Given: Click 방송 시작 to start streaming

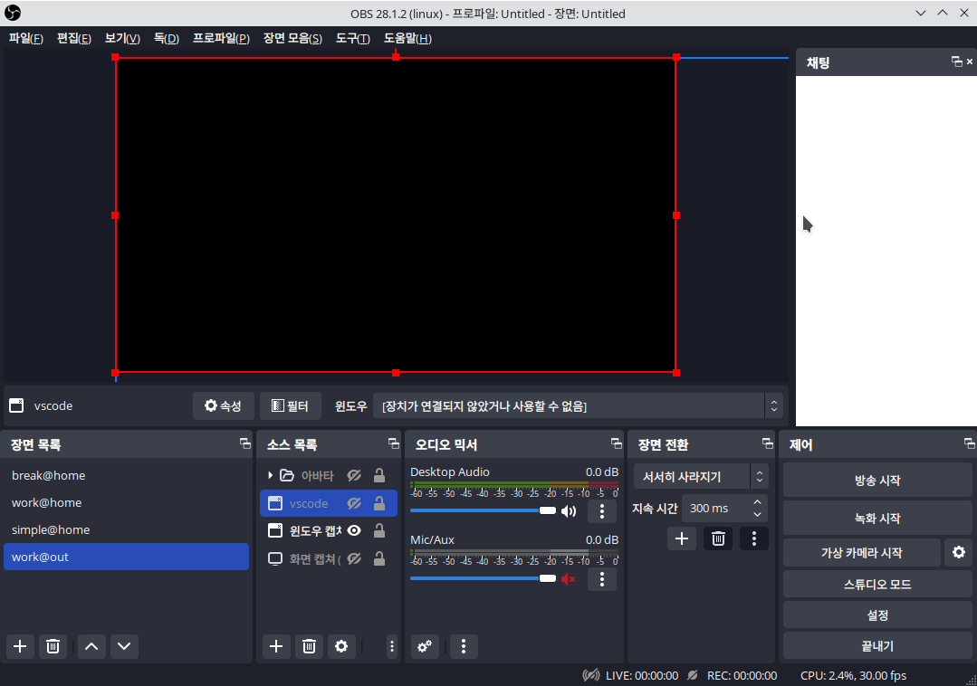Looking at the screenshot, I should point(877,481).
